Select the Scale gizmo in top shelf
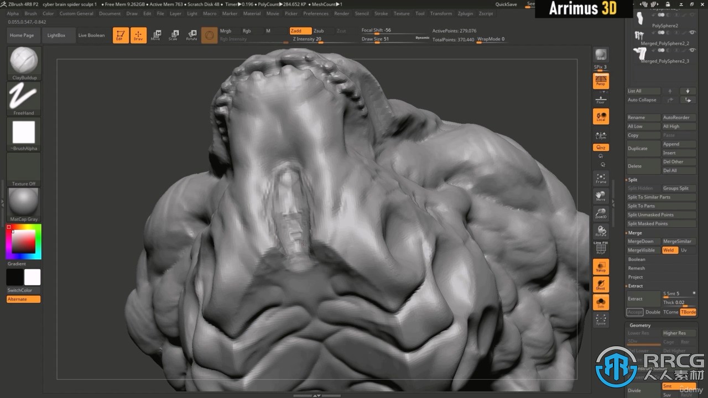The width and height of the screenshot is (708, 398). click(174, 35)
